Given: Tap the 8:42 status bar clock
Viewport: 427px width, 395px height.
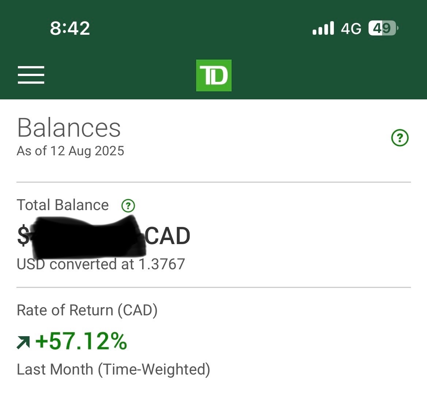Looking at the screenshot, I should coord(70,29).
